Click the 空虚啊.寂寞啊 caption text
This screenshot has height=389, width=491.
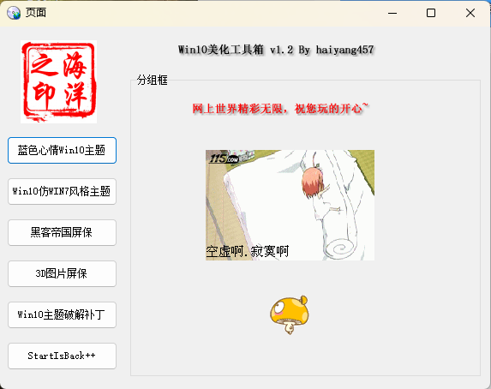(x=248, y=252)
